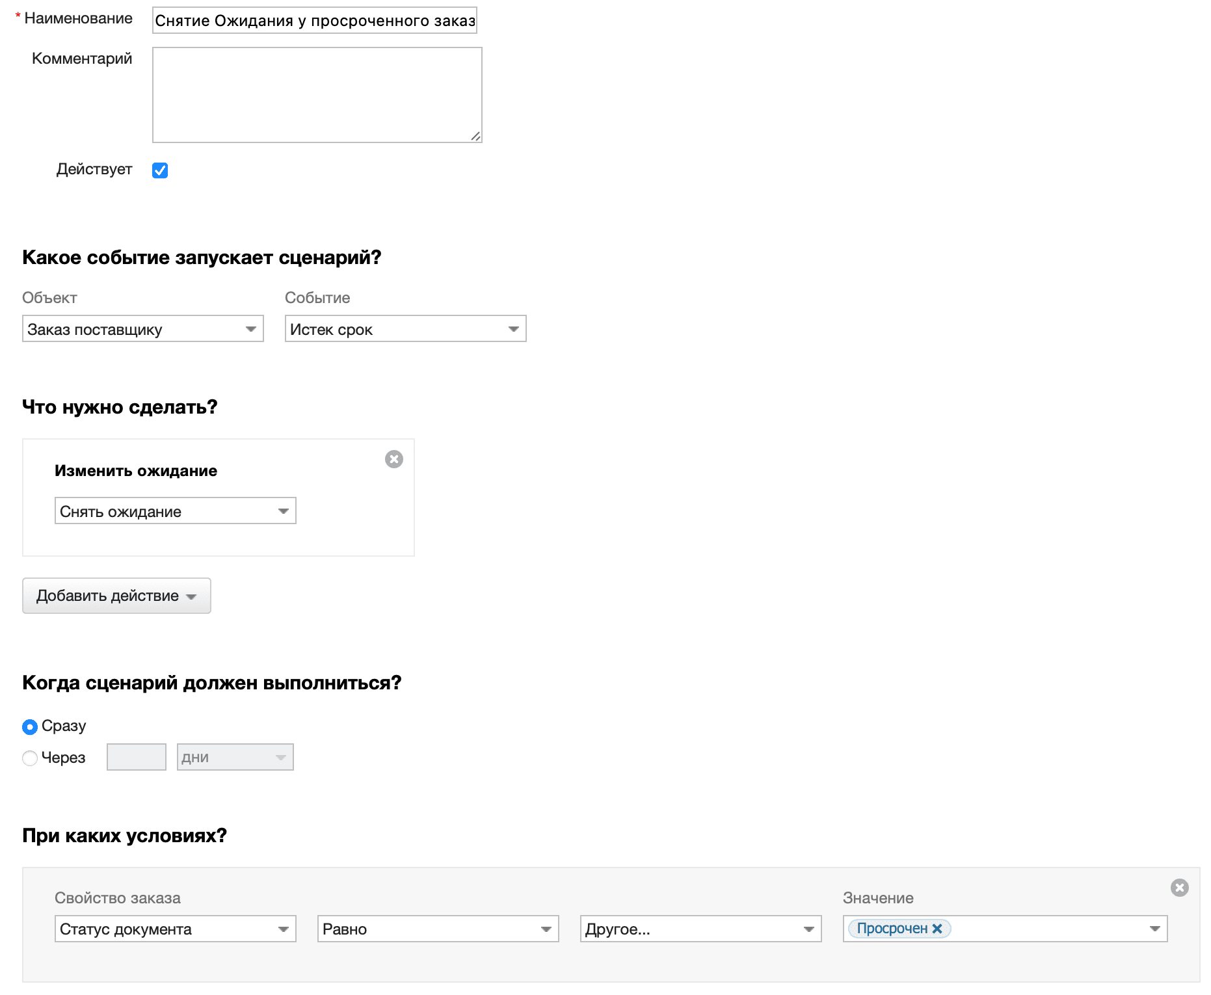Grab the comment box resize handle
1211x995 pixels.
click(x=476, y=137)
